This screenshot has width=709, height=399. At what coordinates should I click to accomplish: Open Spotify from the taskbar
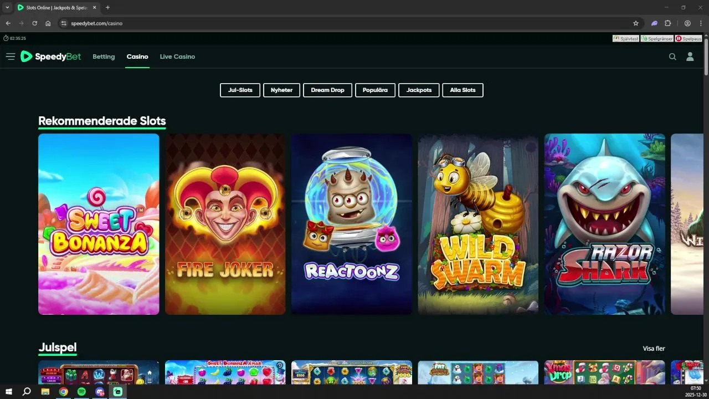click(x=81, y=391)
